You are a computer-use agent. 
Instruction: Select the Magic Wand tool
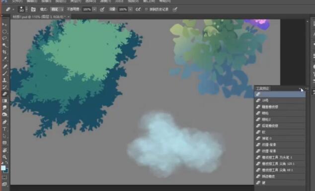[4, 45]
